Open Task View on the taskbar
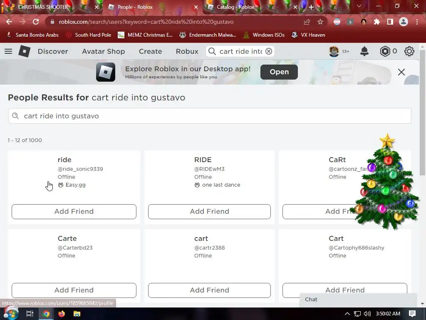 (30, 313)
